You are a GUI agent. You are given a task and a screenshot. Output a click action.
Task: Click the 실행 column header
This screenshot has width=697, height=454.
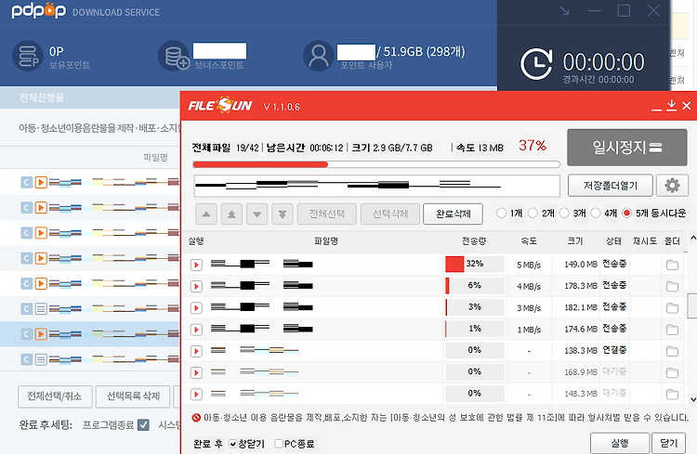196,241
